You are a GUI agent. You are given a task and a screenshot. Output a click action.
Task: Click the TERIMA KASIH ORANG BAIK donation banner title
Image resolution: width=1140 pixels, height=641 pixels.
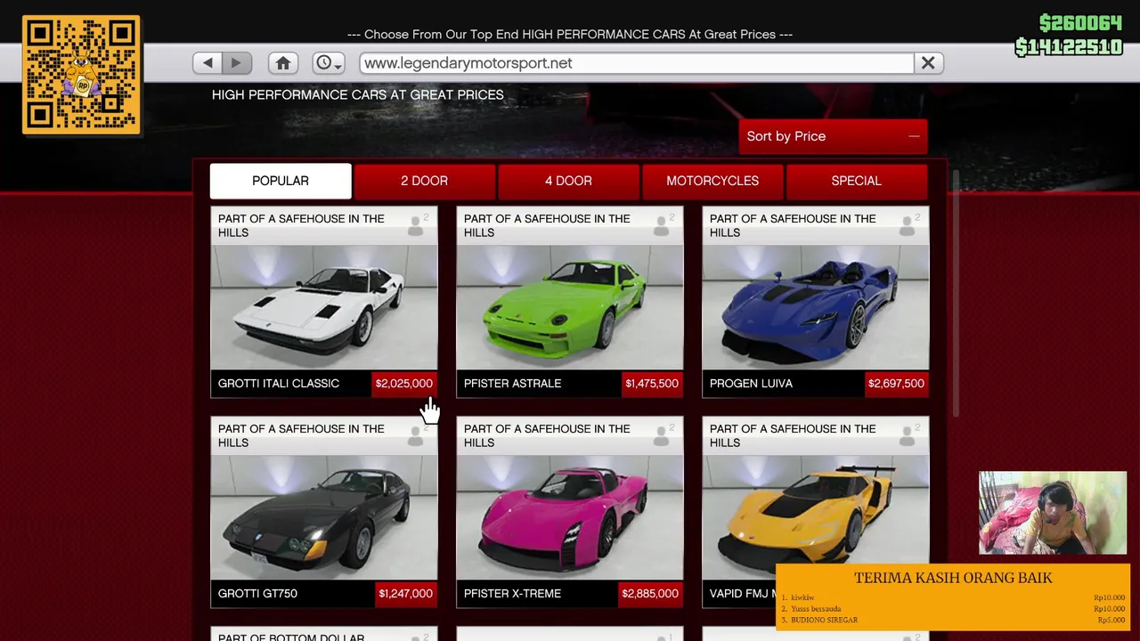click(x=953, y=578)
